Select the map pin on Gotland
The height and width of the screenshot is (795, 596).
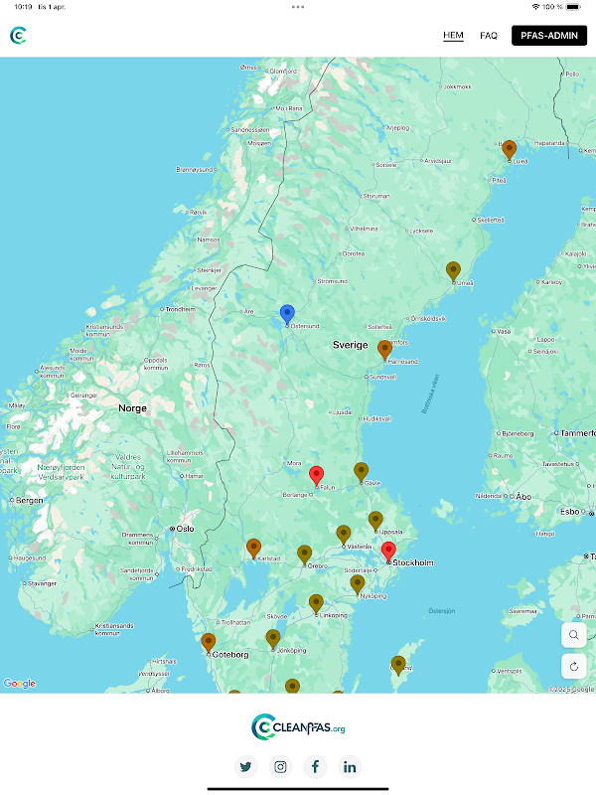point(398,666)
